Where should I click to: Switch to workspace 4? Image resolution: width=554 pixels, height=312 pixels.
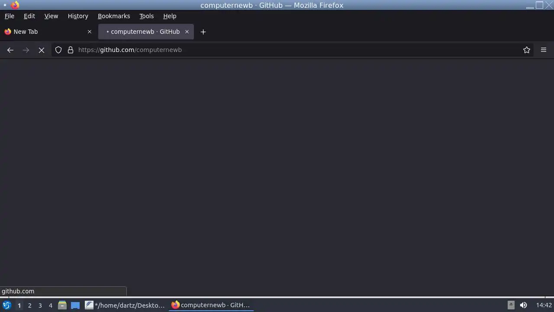coord(50,305)
